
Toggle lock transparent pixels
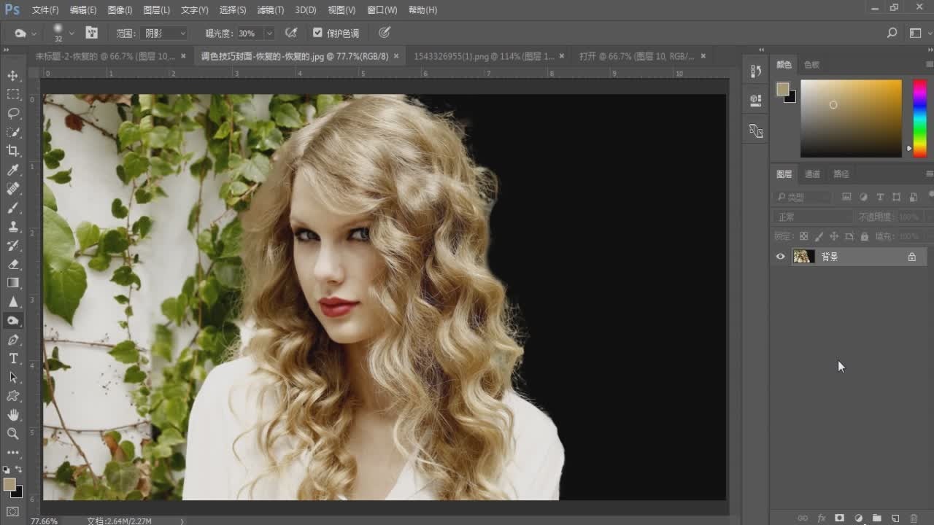coord(803,236)
